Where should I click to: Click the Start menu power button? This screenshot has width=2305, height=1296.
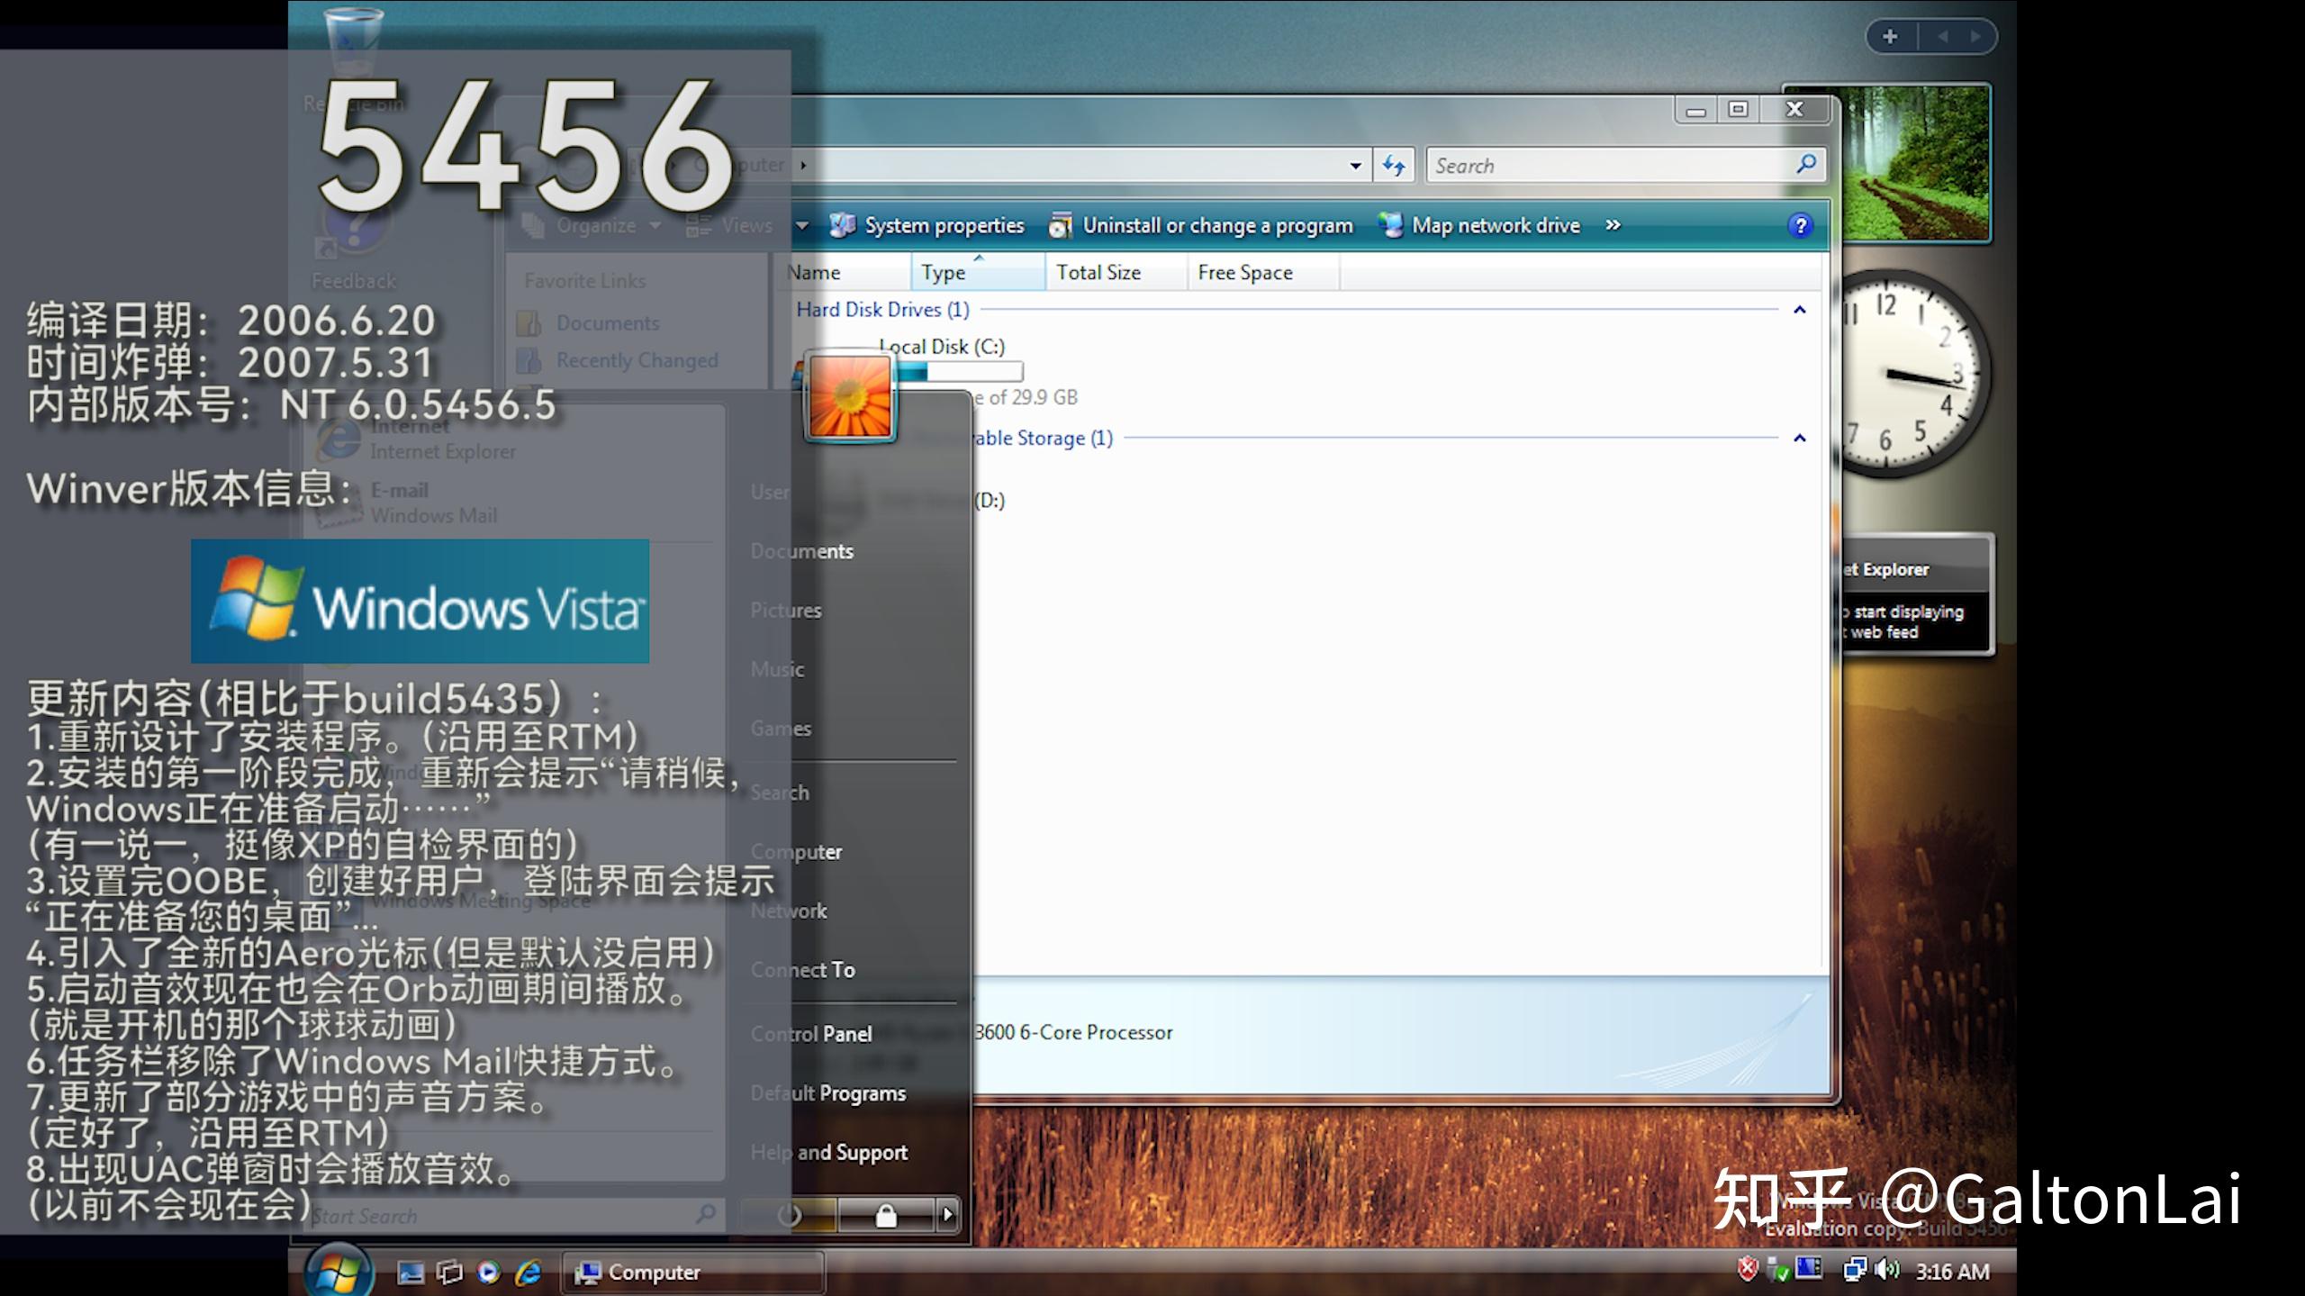point(789,1215)
